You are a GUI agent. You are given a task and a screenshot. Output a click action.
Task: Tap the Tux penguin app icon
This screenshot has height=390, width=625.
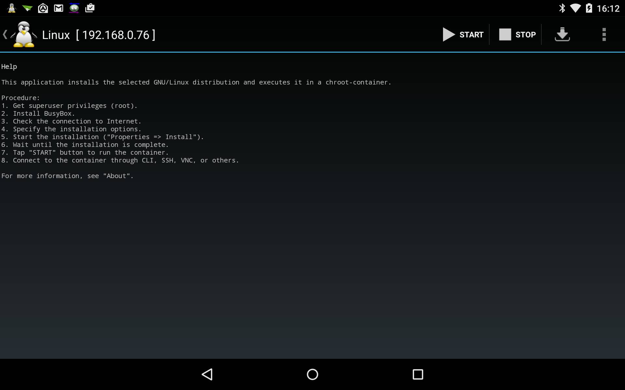[x=23, y=34]
